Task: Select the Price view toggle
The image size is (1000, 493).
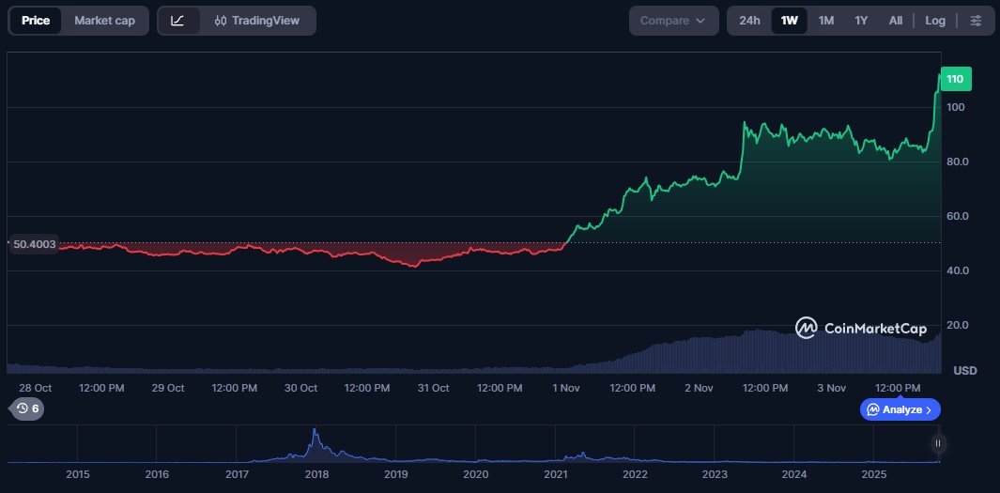Action: 36,21
